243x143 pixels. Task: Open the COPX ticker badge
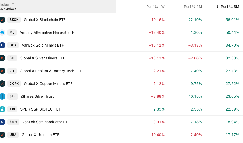pyautogui.click(x=14, y=84)
